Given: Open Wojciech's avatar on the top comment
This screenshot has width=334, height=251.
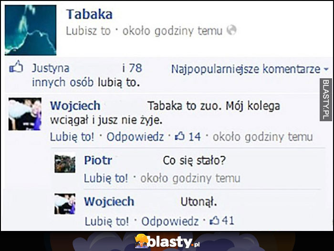Looking at the screenshot, I should (x=25, y=114).
